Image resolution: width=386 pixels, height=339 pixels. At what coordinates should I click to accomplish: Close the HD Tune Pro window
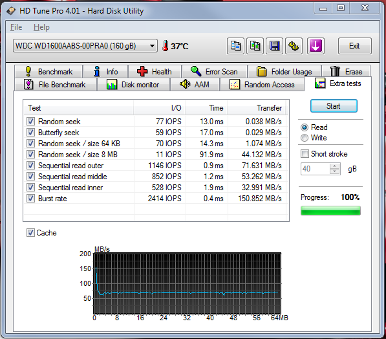click(x=365, y=8)
